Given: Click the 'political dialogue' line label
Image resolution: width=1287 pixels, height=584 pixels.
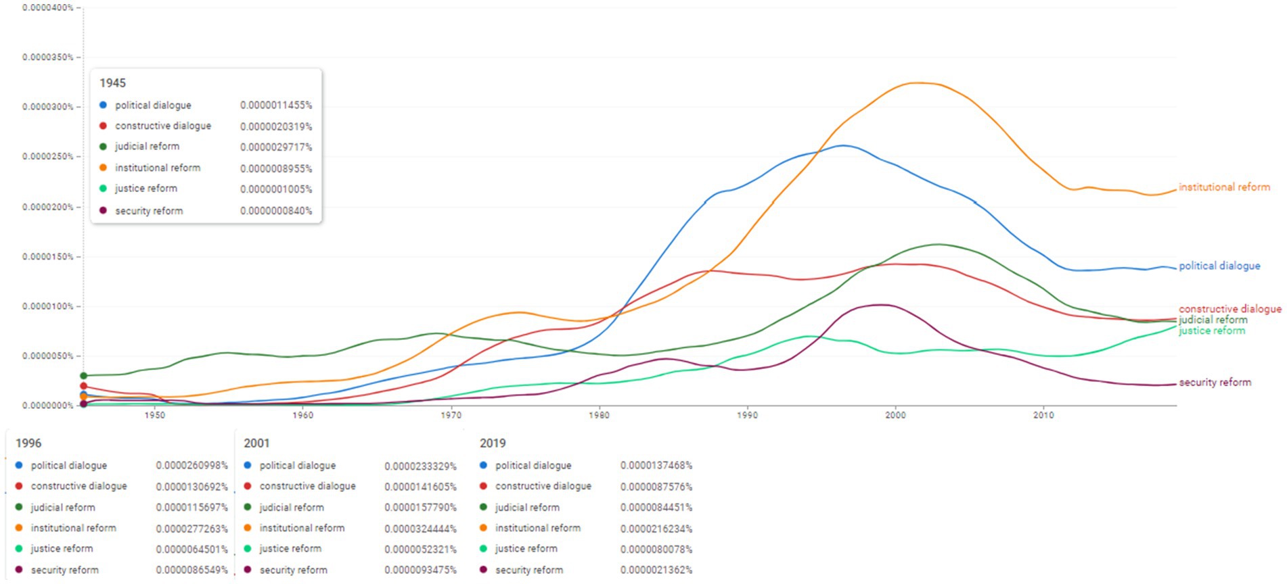Looking at the screenshot, I should 1219,266.
